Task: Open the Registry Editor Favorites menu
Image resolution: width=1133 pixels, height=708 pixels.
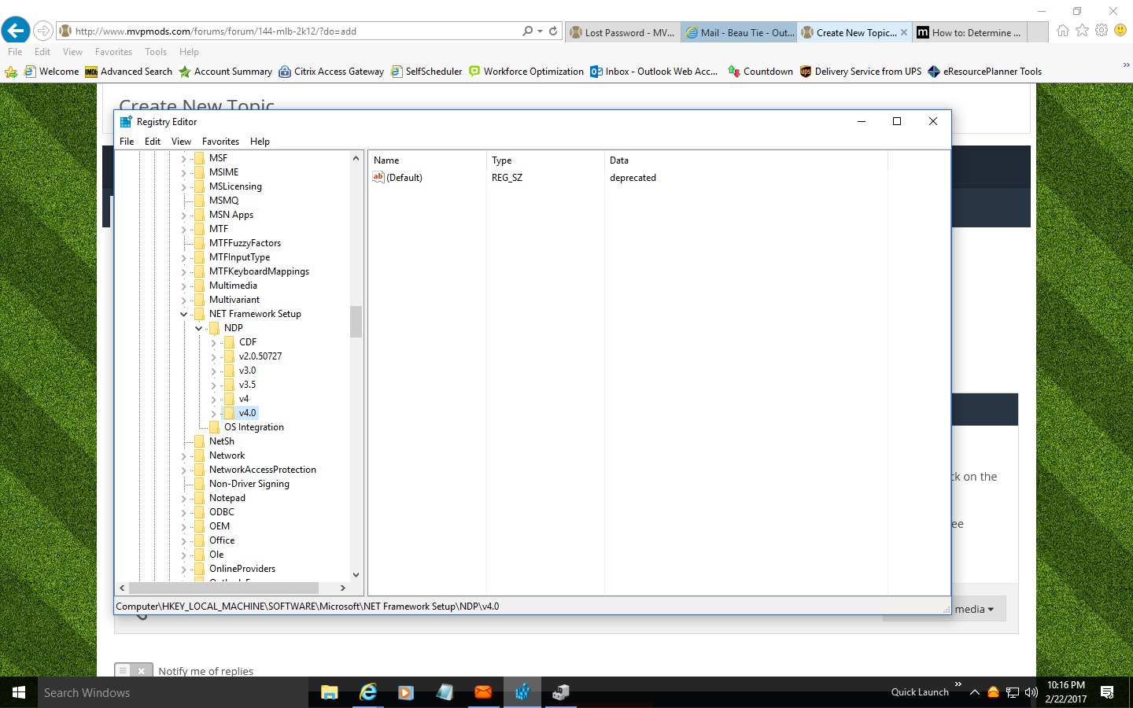Action: coord(220,142)
